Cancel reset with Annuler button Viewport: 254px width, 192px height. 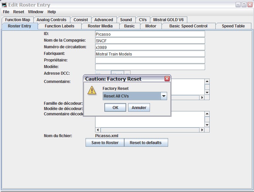tap(139, 108)
